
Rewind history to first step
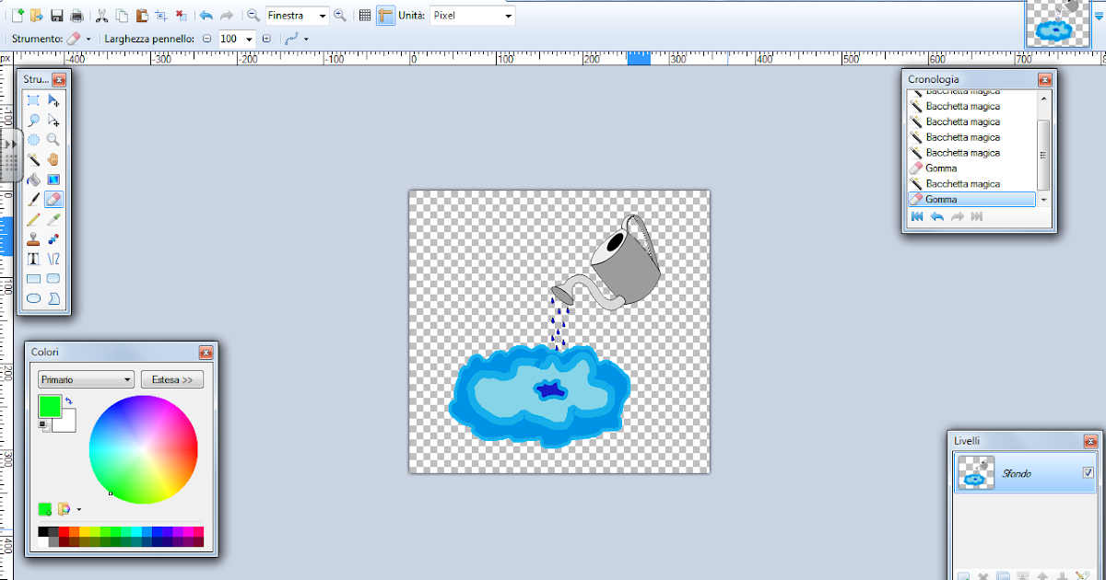coord(917,216)
